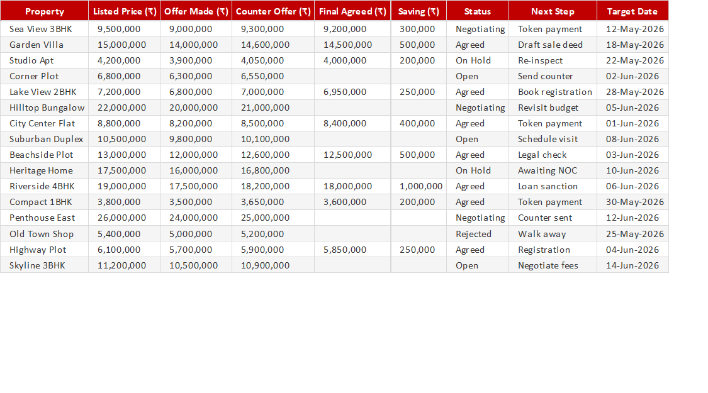
Task: Select the Counter Offer (₹) header
Action: pos(273,11)
